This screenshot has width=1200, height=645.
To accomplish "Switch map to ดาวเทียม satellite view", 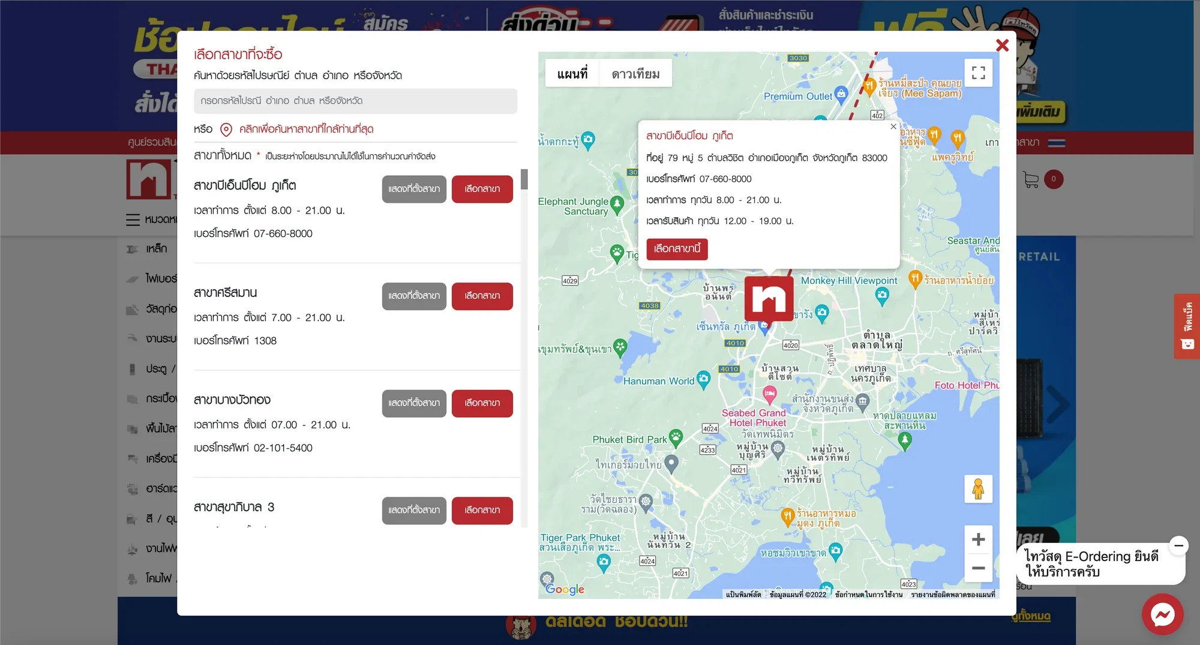I will coord(635,74).
